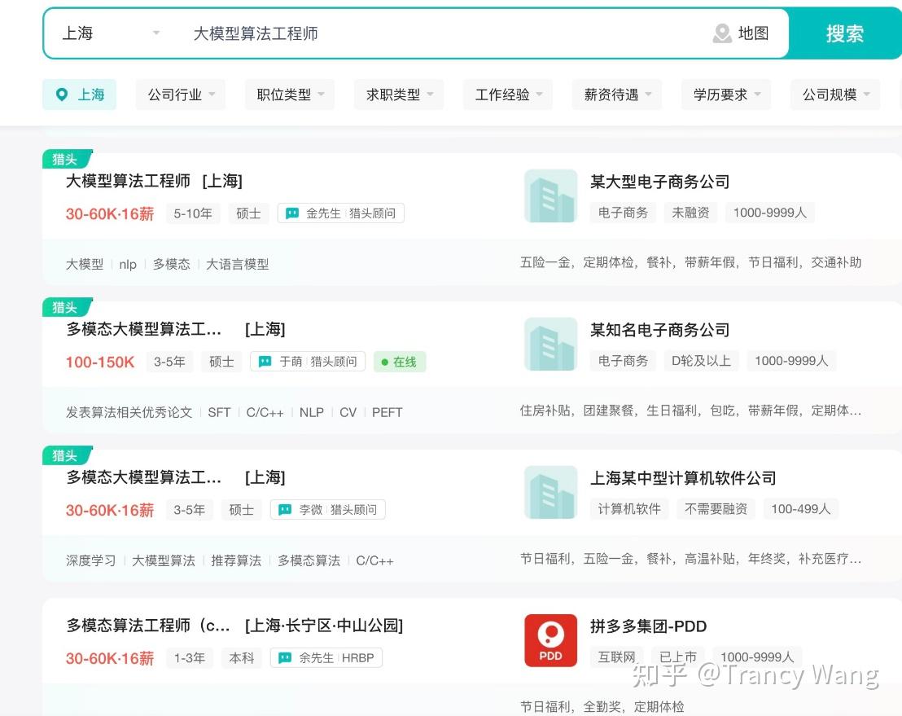Viewport: 902px width, 716px height.
Task: Click the 100-499人 company size tag
Action: coord(801,509)
